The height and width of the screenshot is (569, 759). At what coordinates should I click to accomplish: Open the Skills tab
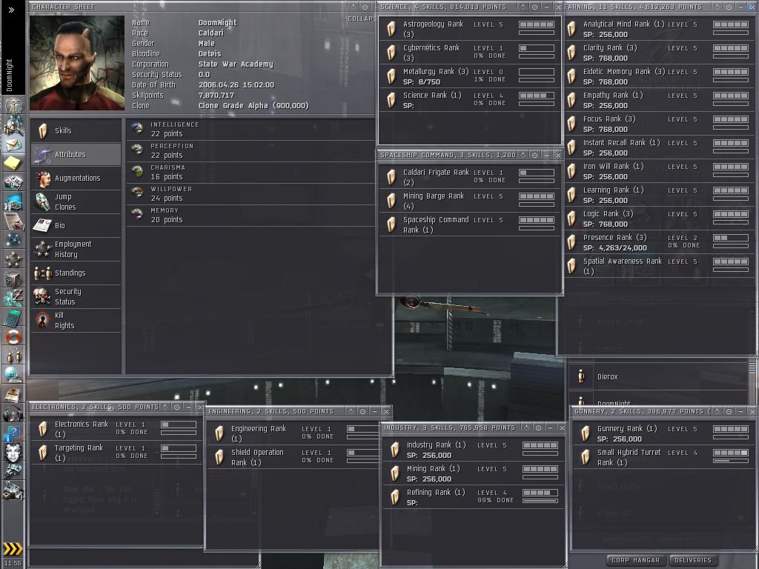click(76, 130)
